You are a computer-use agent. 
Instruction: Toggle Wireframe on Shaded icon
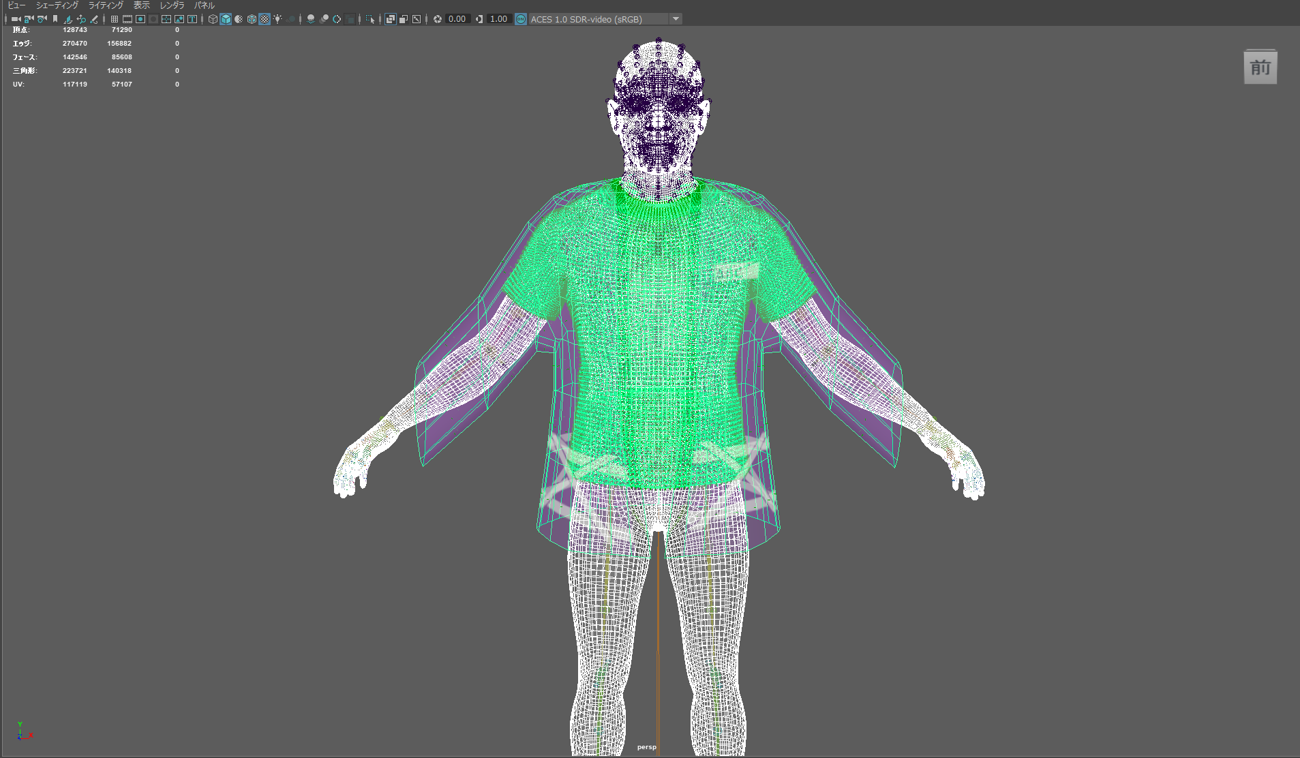coord(252,19)
